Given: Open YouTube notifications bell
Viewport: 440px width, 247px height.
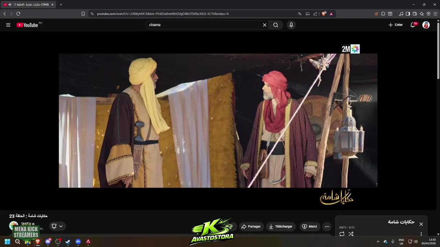Looking at the screenshot, I should pos(413,25).
